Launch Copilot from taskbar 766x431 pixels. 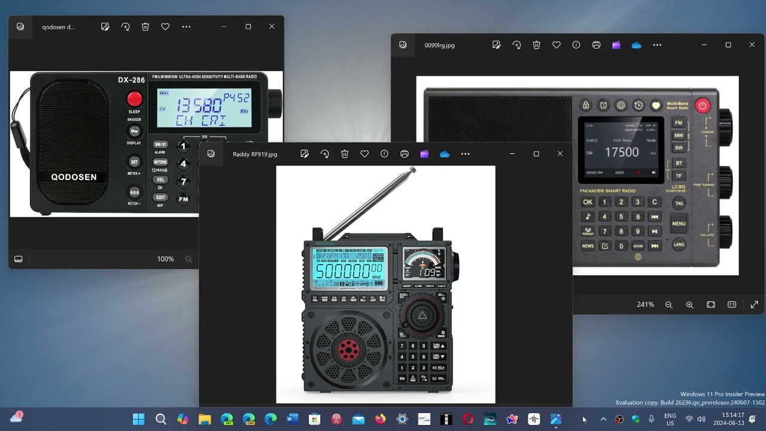tap(183, 419)
